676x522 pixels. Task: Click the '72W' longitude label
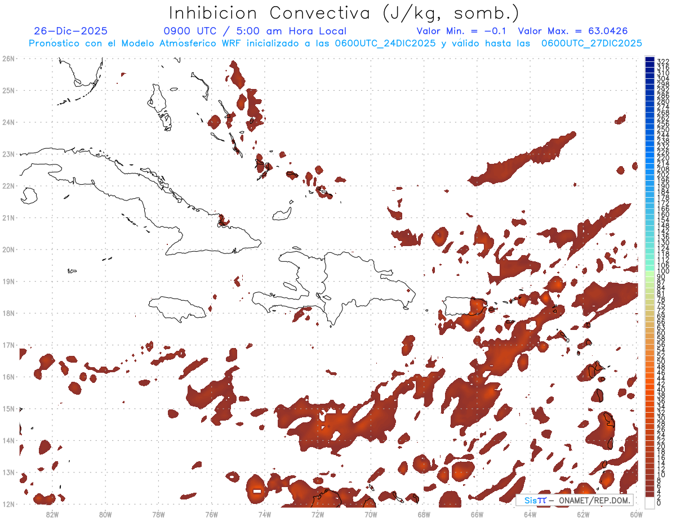coord(318,514)
